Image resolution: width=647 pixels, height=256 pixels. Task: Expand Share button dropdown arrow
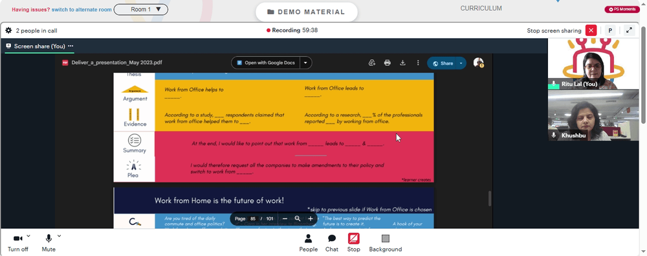point(461,63)
